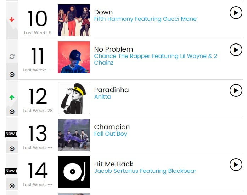Click the New badge beside rank 14
247x195 pixels.
10,171
